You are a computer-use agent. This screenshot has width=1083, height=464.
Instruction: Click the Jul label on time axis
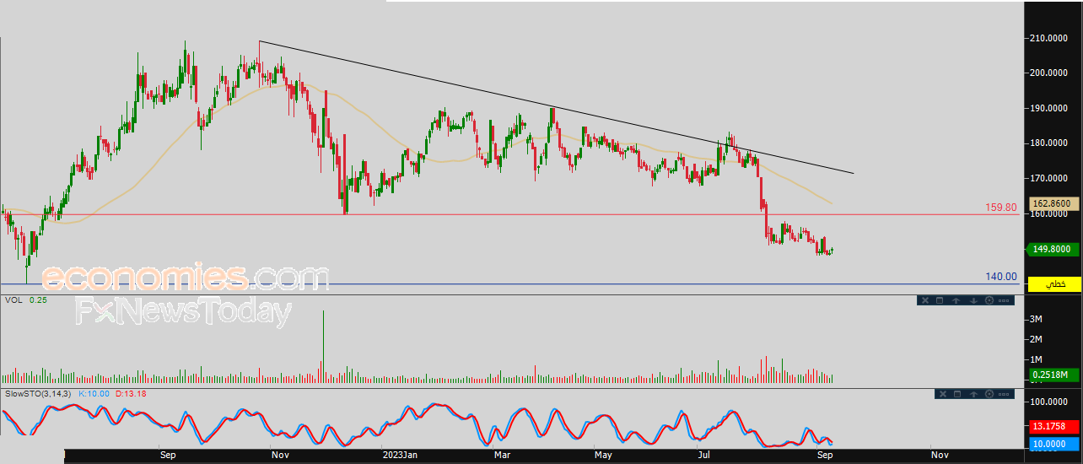click(703, 456)
